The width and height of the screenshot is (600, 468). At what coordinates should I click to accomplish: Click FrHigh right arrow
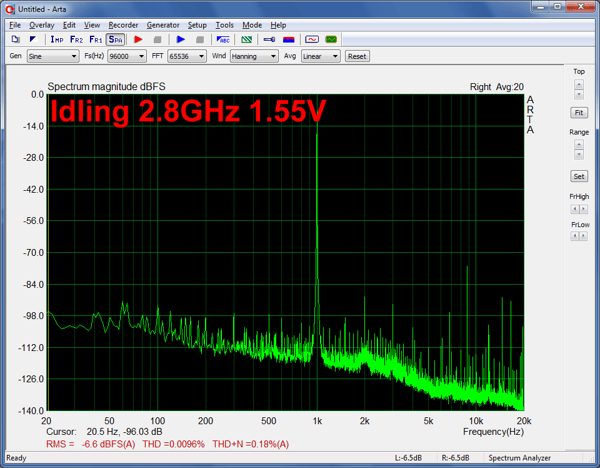point(584,209)
